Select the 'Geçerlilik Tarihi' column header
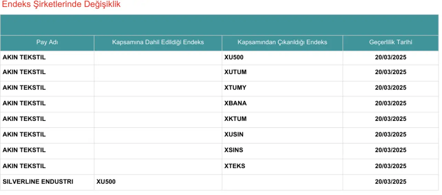The height and width of the screenshot is (195, 442). coord(391,42)
